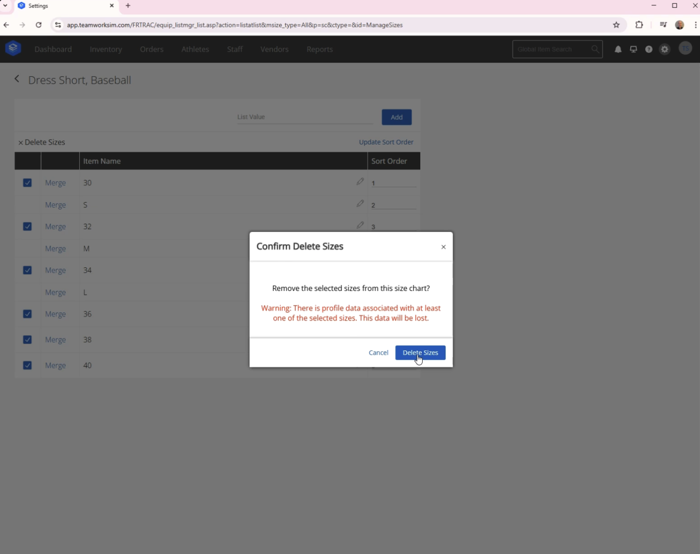Open the Inventory menu

click(x=106, y=49)
